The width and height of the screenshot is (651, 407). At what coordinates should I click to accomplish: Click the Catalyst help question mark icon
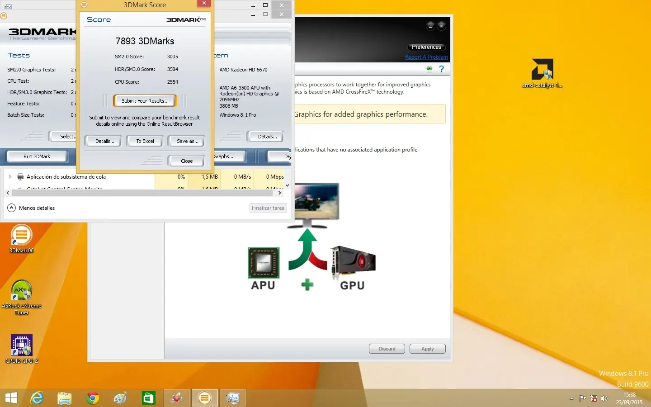pos(442,69)
